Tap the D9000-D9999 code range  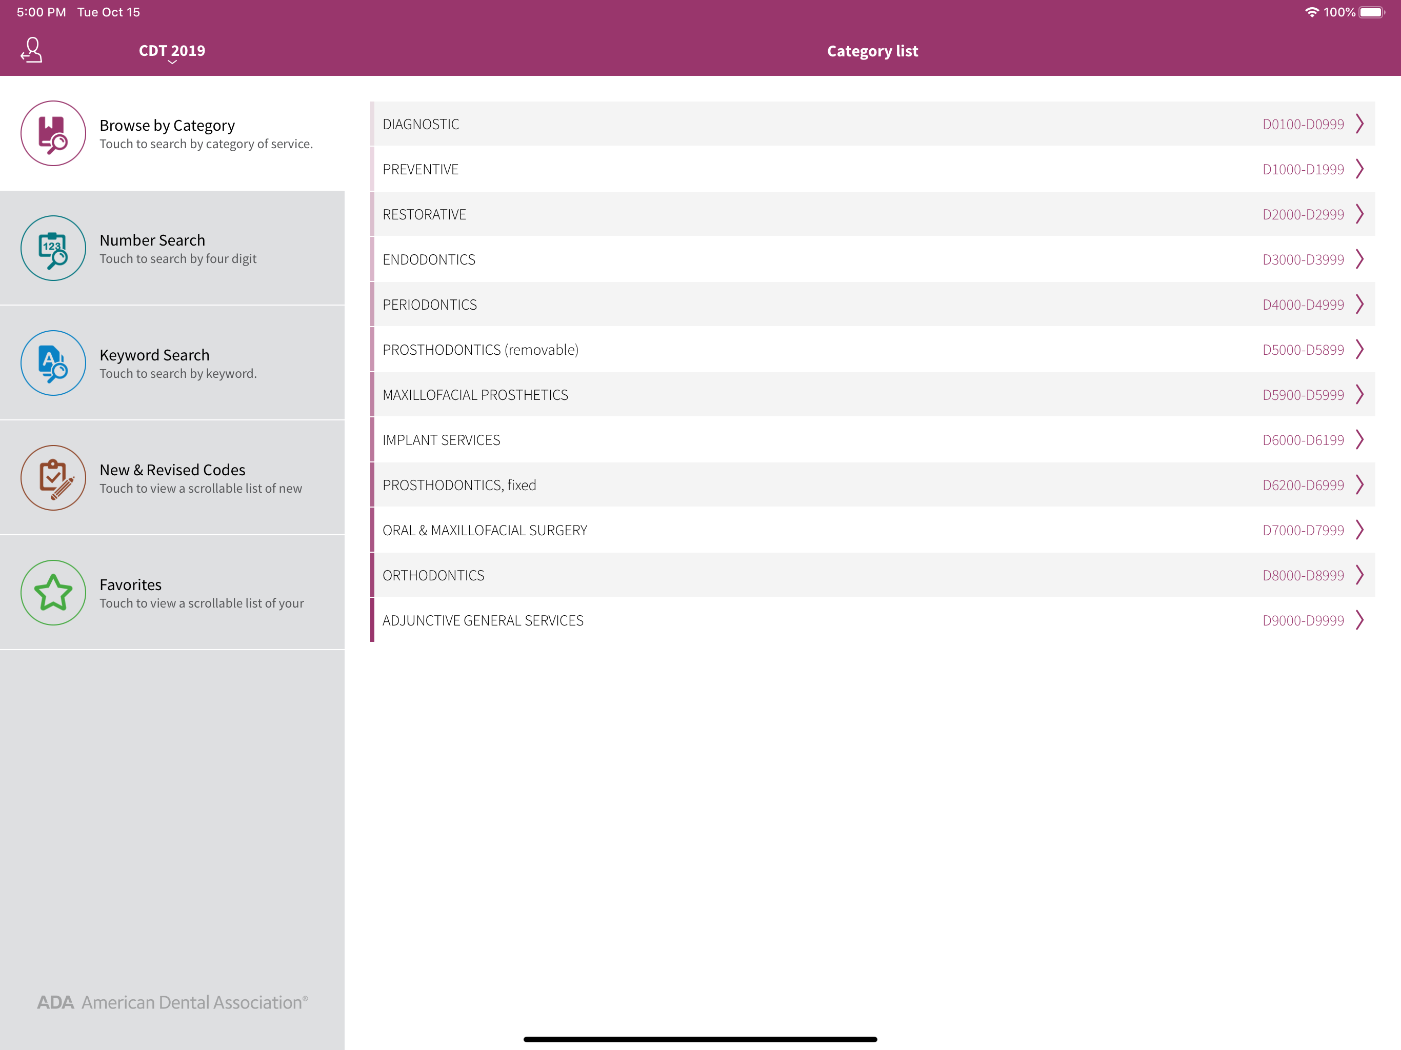(x=1303, y=621)
